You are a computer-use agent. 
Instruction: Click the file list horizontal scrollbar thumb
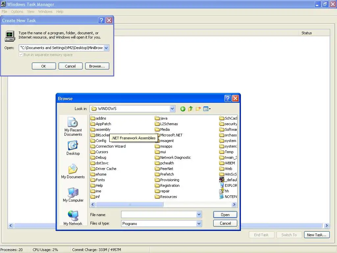pyautogui.click(x=130, y=204)
